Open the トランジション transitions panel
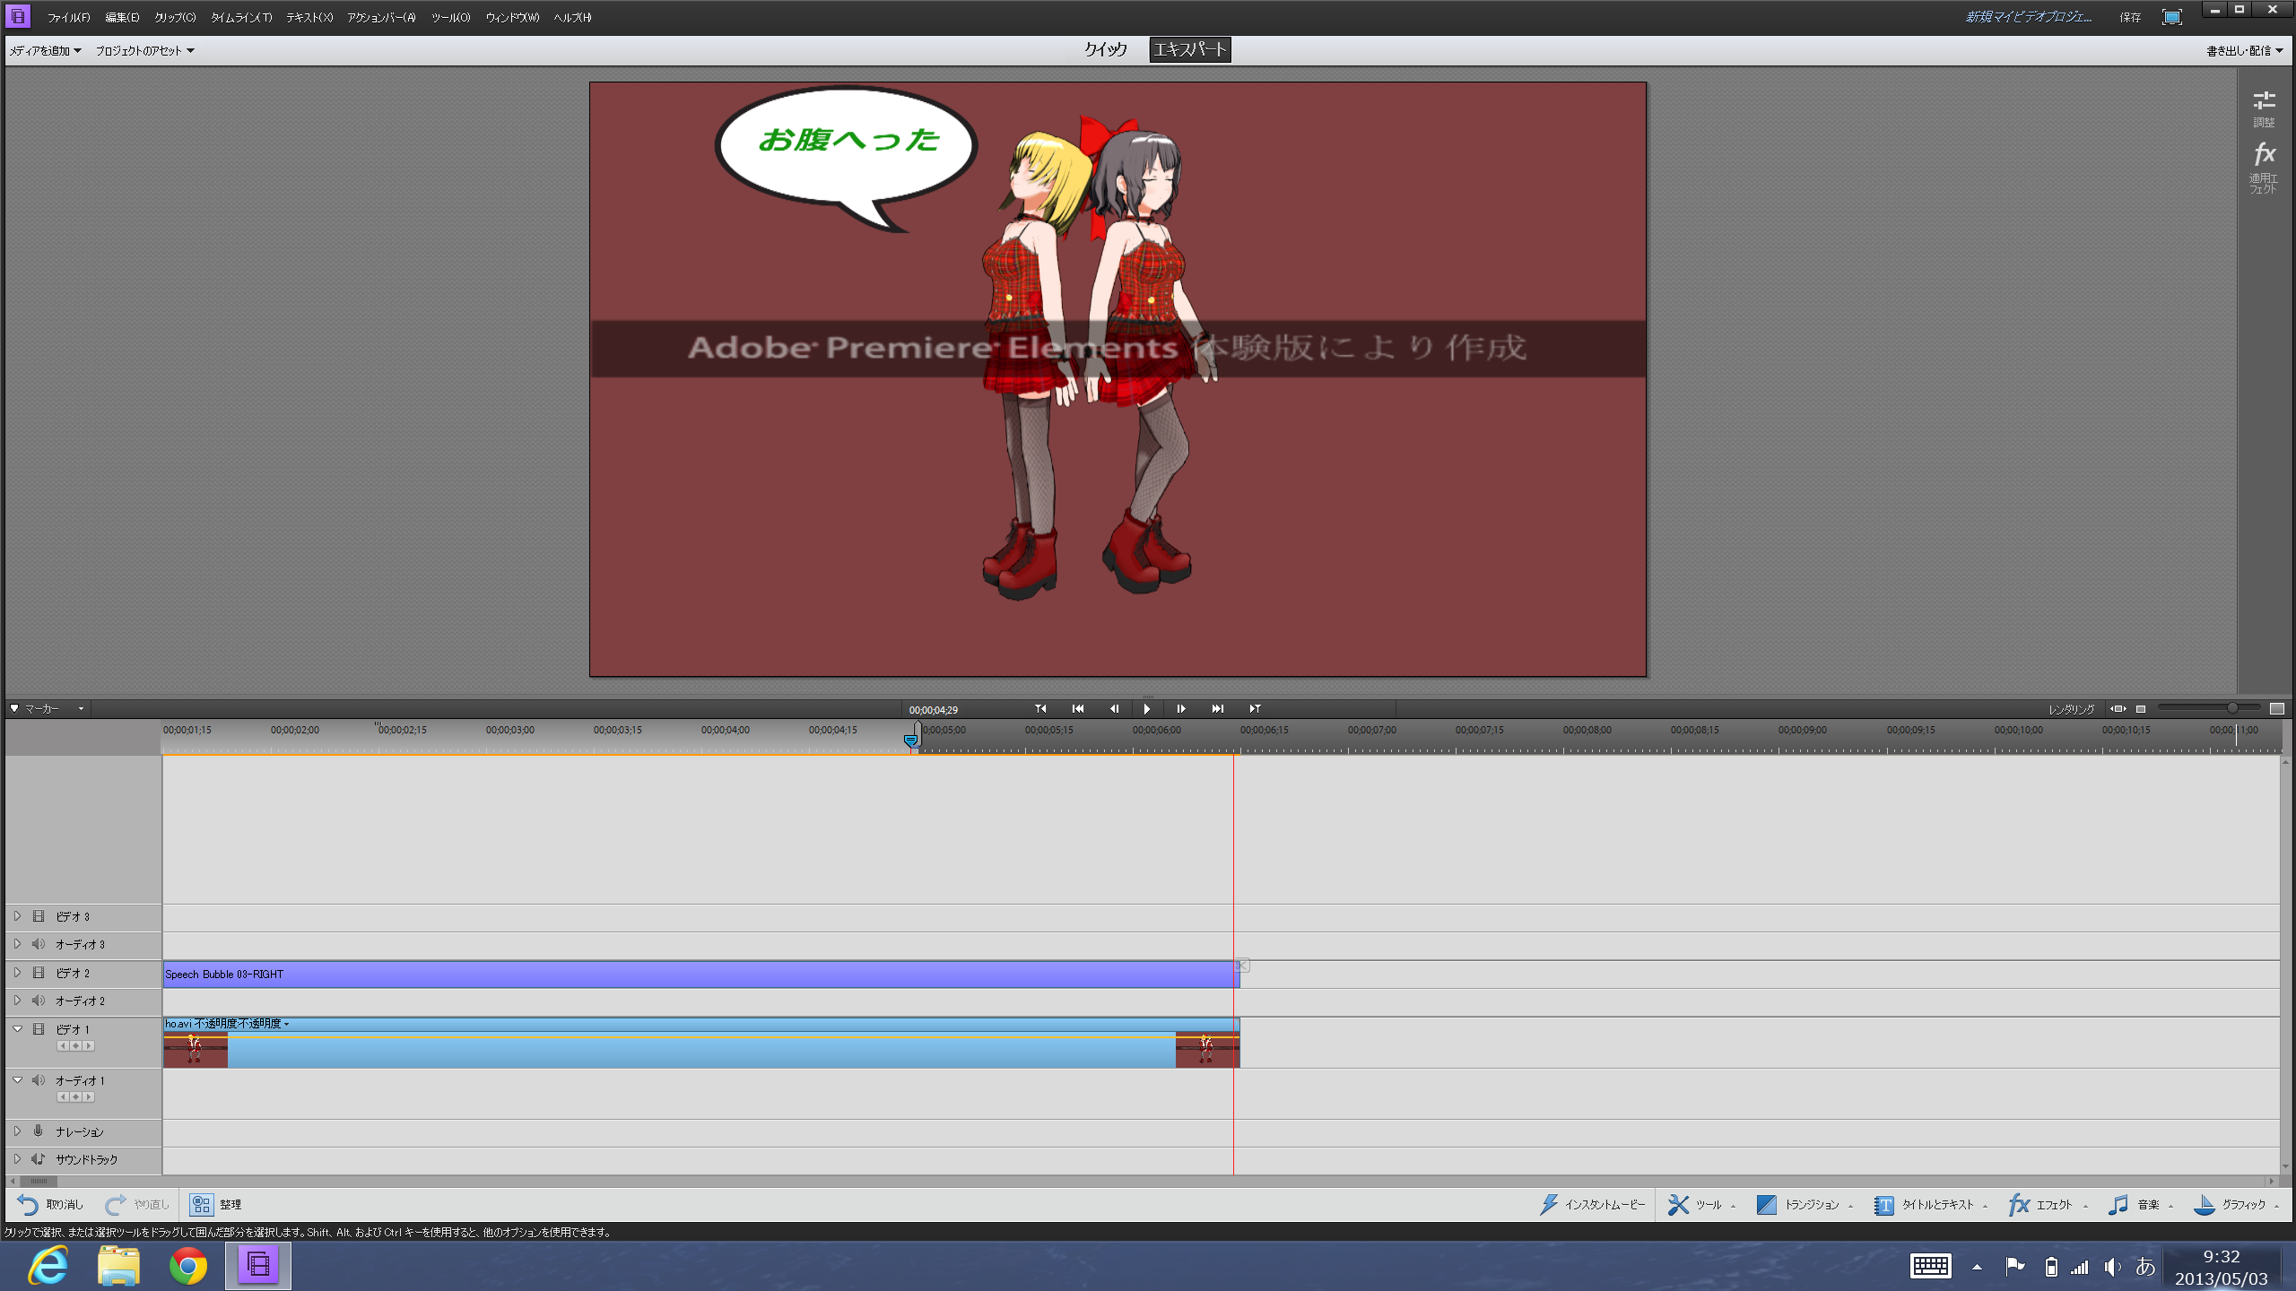2296x1291 pixels. [x=1766, y=1204]
